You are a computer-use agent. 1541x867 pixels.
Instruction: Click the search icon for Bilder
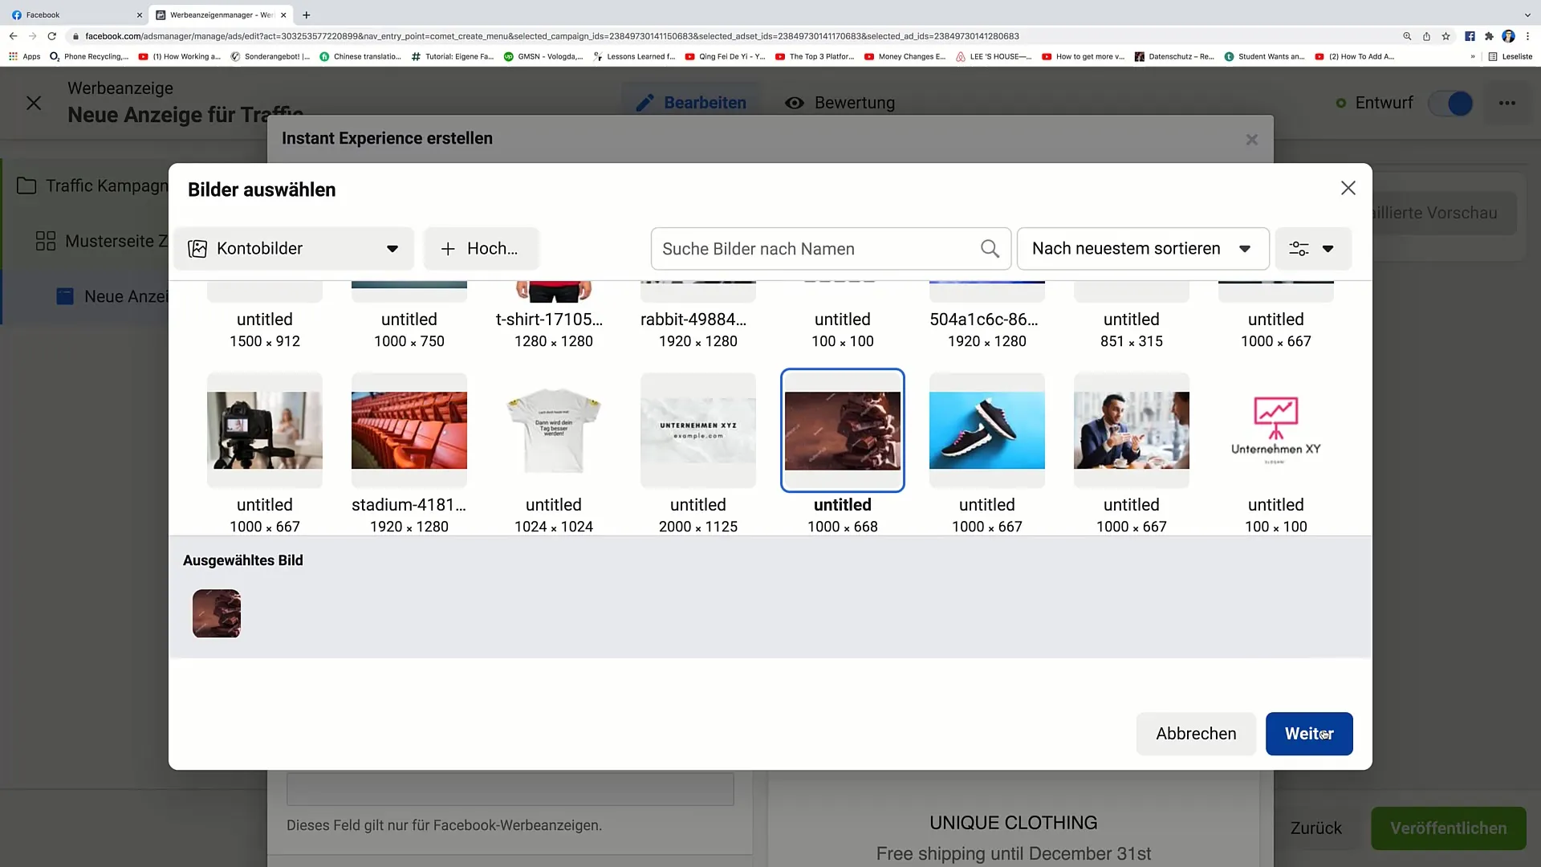(x=990, y=249)
